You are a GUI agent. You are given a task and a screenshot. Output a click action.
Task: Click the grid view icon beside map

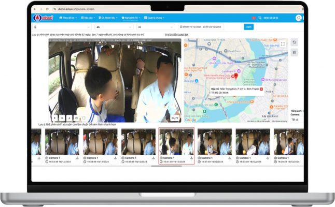pos(294,52)
